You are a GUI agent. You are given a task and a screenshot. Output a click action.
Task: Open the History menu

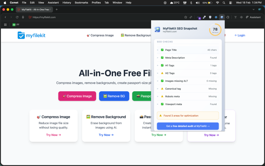point(67,3)
